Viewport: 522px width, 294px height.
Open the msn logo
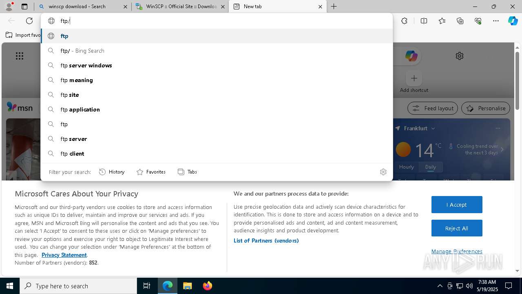tap(20, 107)
